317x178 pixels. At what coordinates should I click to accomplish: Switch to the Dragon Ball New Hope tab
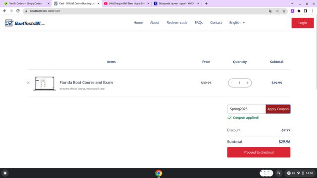(127, 3)
